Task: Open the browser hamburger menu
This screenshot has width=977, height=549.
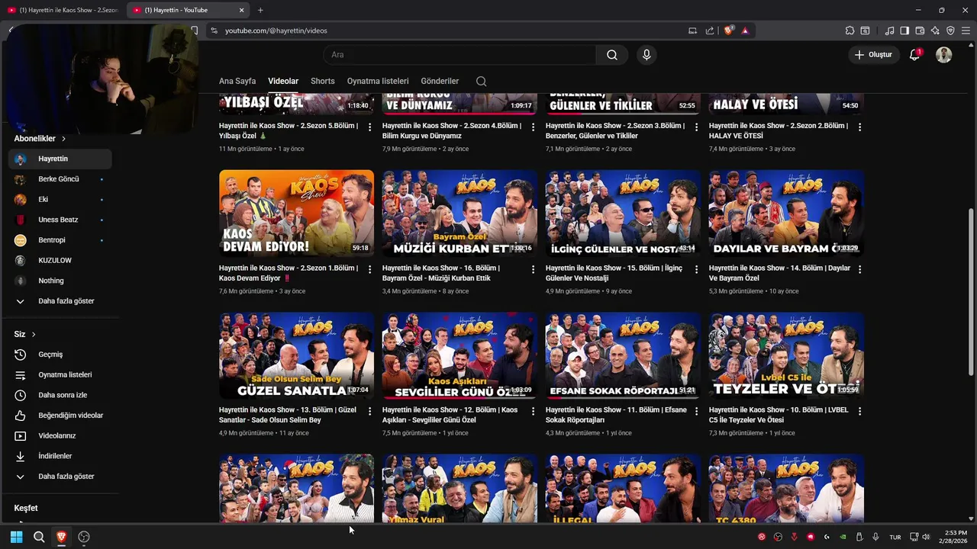Action: [966, 30]
